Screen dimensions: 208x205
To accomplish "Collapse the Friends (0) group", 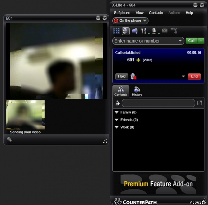I will pyautogui.click(x=116, y=120).
